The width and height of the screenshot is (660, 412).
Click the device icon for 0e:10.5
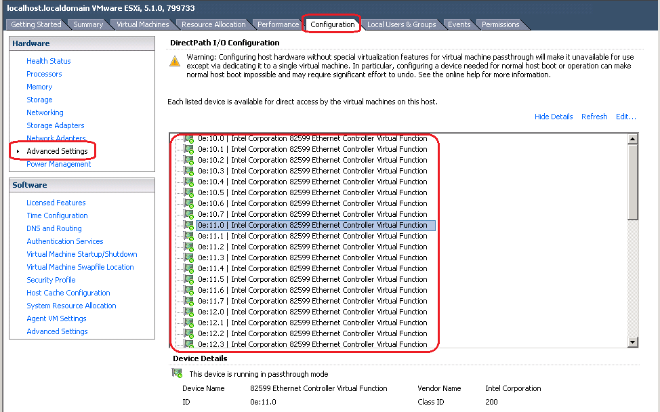coord(189,193)
